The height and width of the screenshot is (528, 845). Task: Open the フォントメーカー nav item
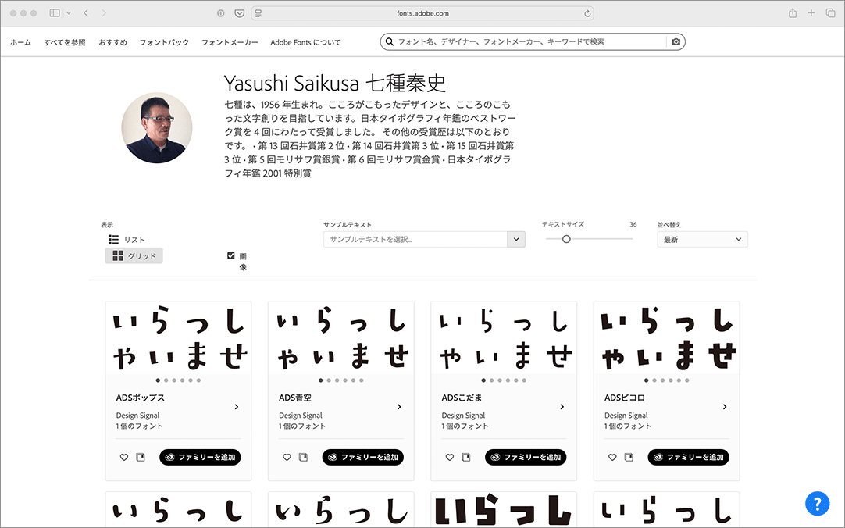click(230, 42)
